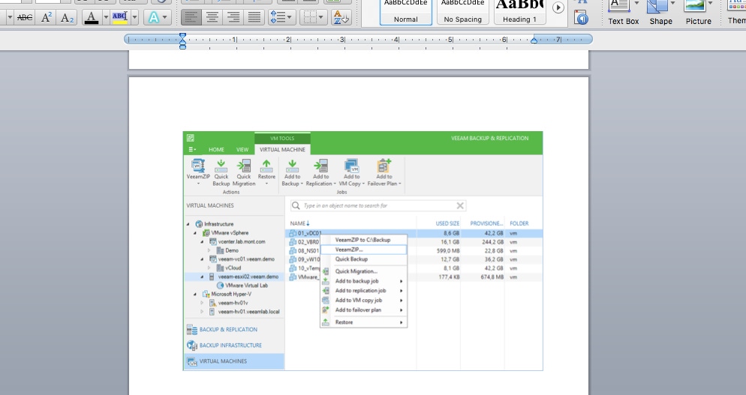Open the Shape dropdown arrow
This screenshot has height=395, width=746.
point(672,3)
